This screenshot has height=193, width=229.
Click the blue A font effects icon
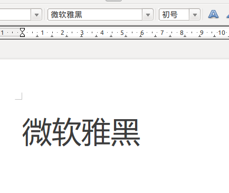(x=213, y=14)
